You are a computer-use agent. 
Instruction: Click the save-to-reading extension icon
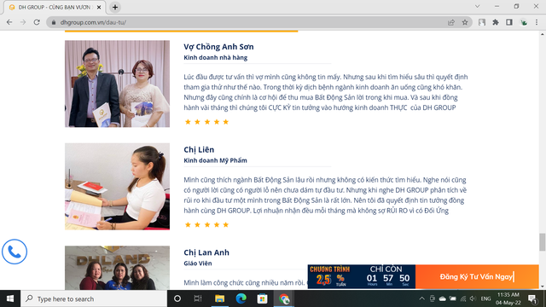pyautogui.click(x=482, y=22)
